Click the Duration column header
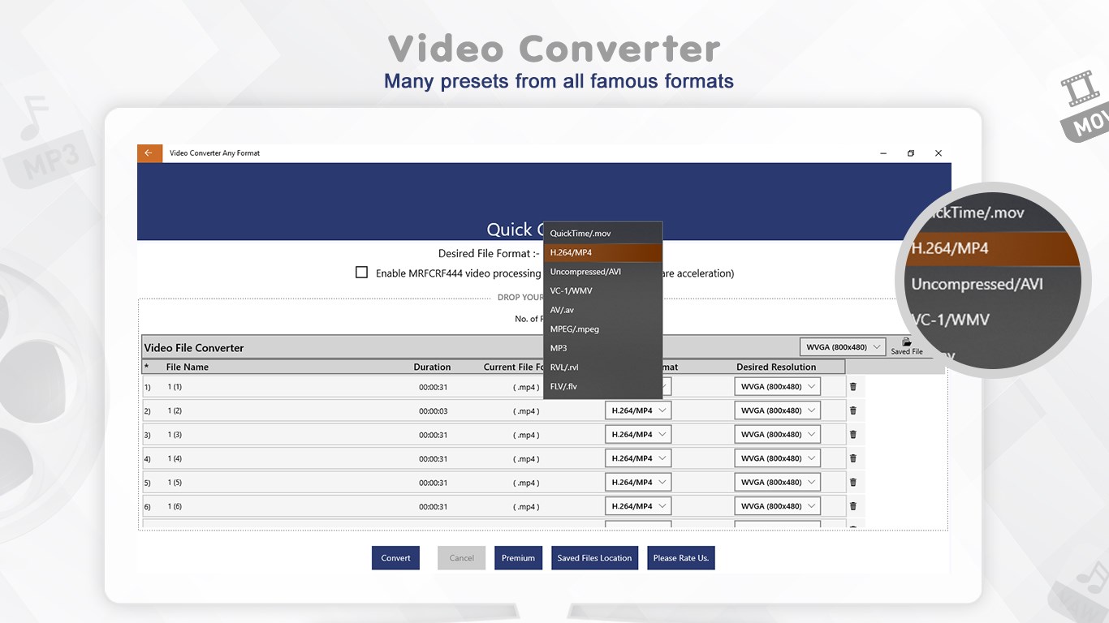Image resolution: width=1109 pixels, height=623 pixels. coord(432,367)
